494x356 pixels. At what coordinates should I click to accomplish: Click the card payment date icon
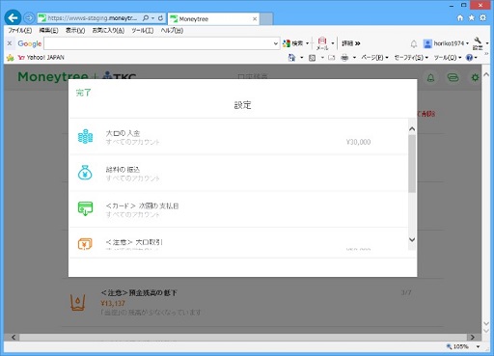click(85, 208)
